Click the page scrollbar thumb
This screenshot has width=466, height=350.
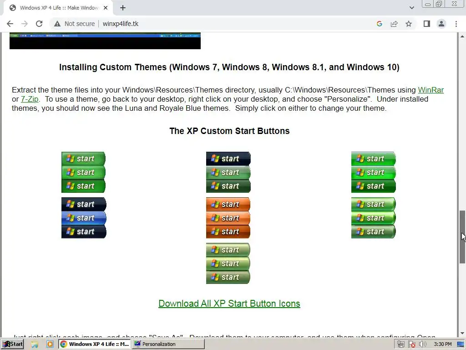462,237
